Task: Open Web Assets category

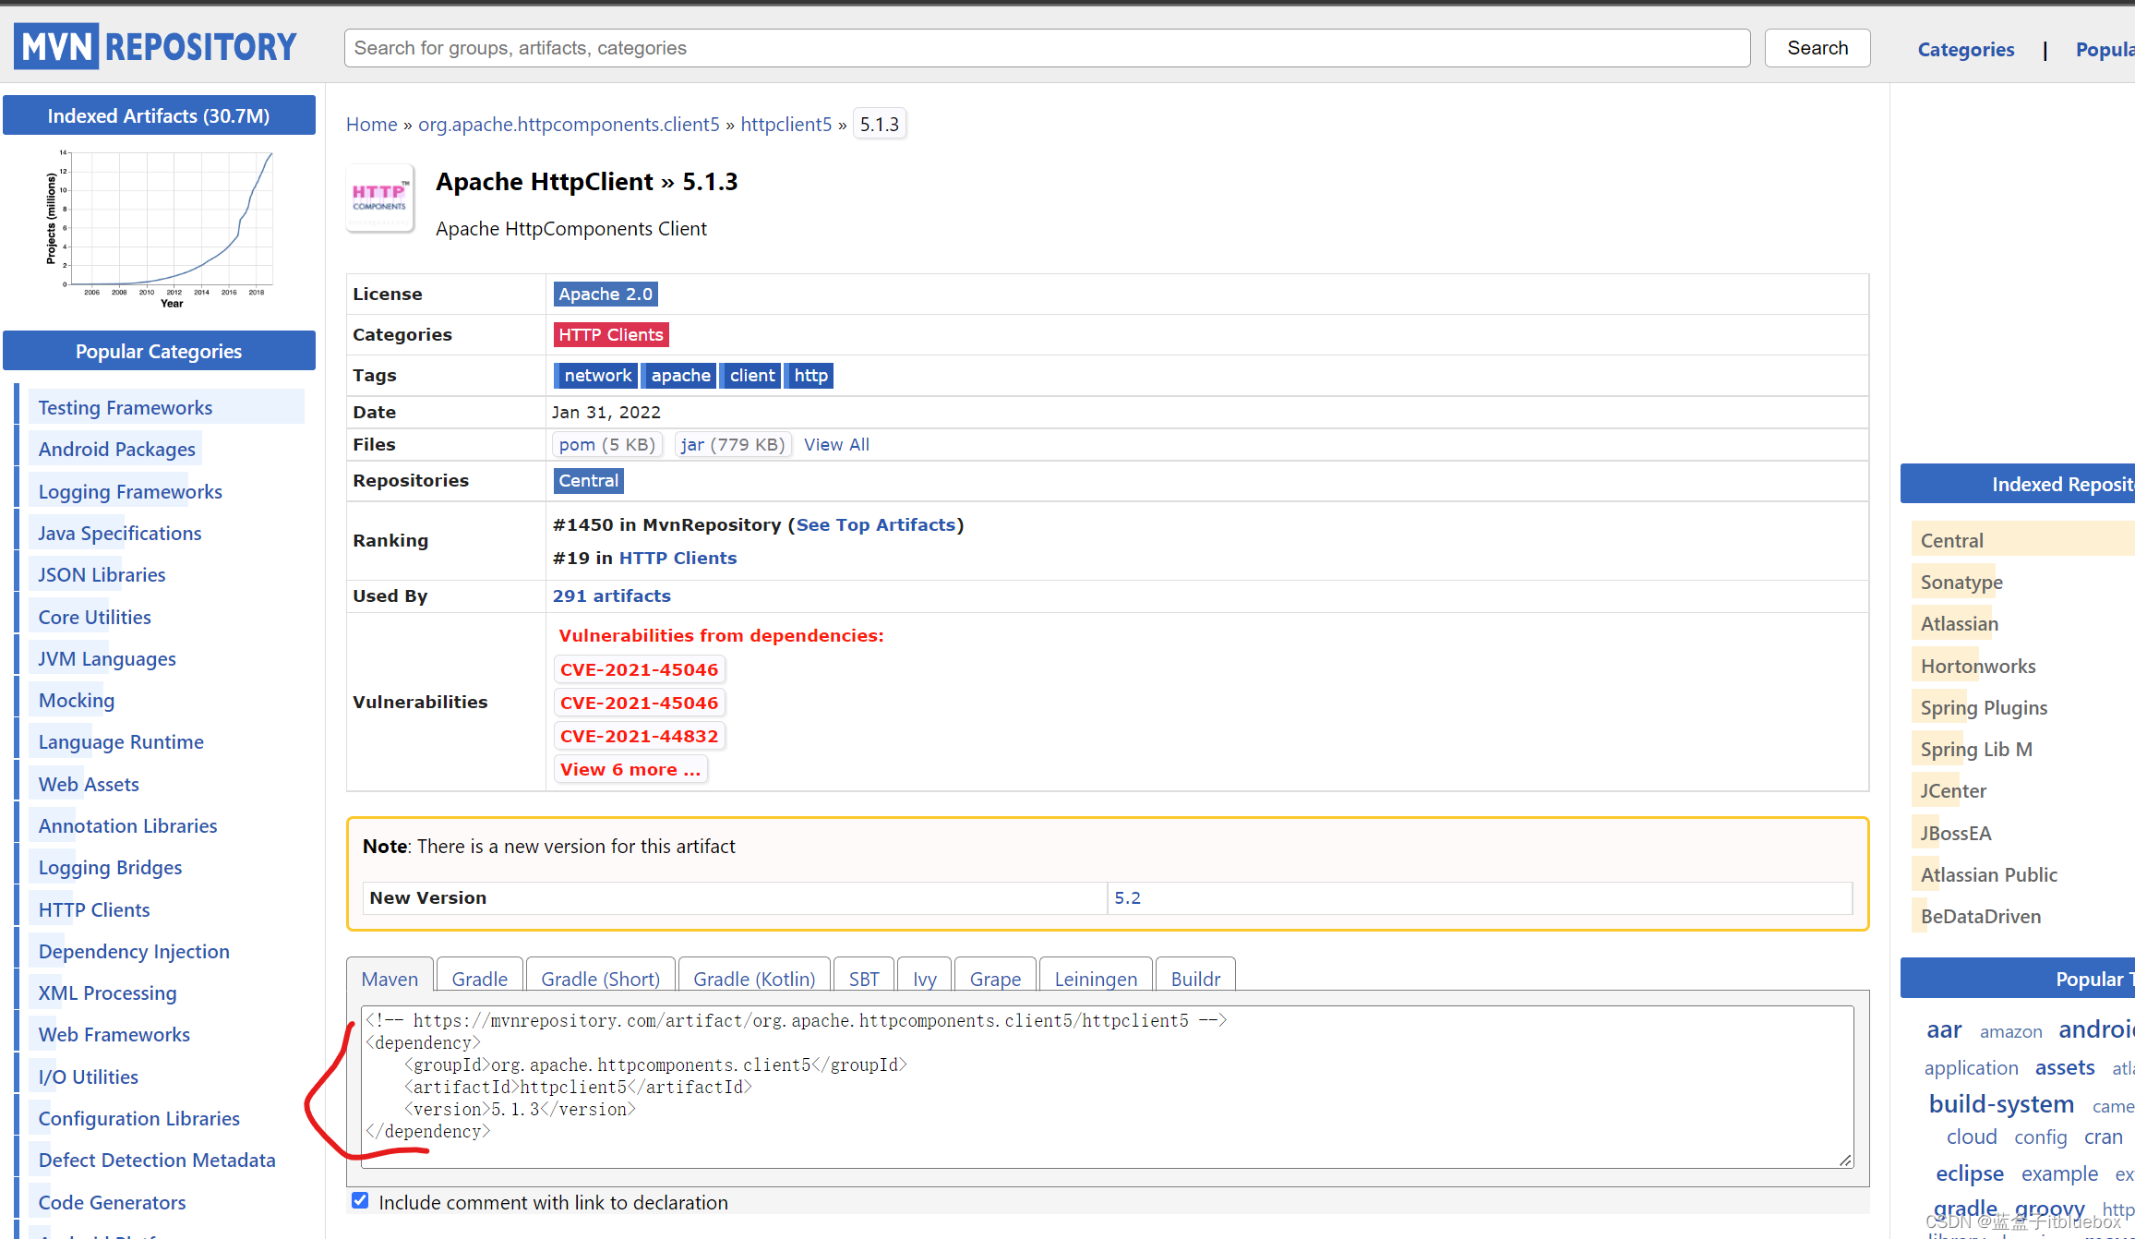Action: pyautogui.click(x=88, y=784)
